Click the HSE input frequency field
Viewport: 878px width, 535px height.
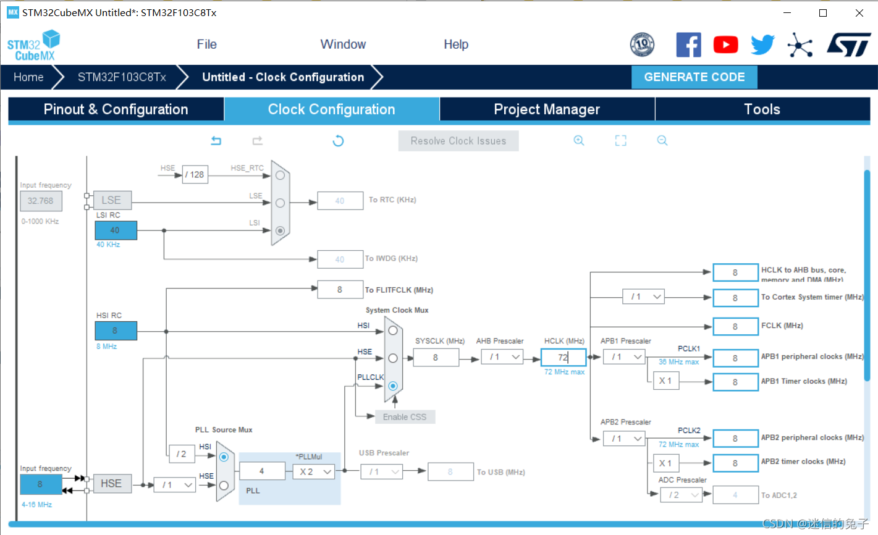point(41,484)
